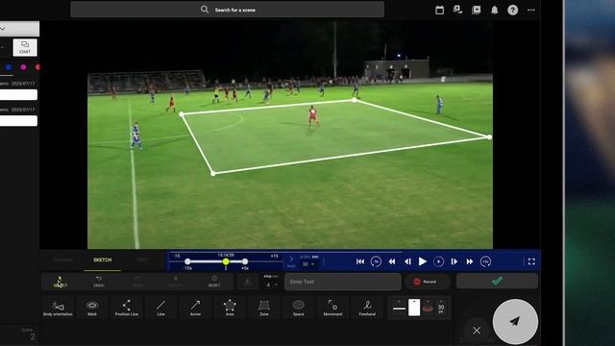Open the three-dots more menu

click(x=531, y=11)
